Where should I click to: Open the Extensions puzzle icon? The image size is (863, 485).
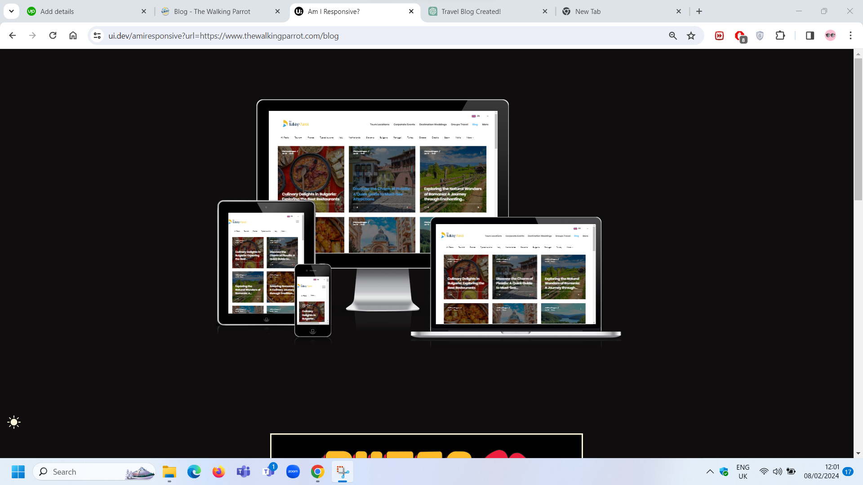point(780,35)
